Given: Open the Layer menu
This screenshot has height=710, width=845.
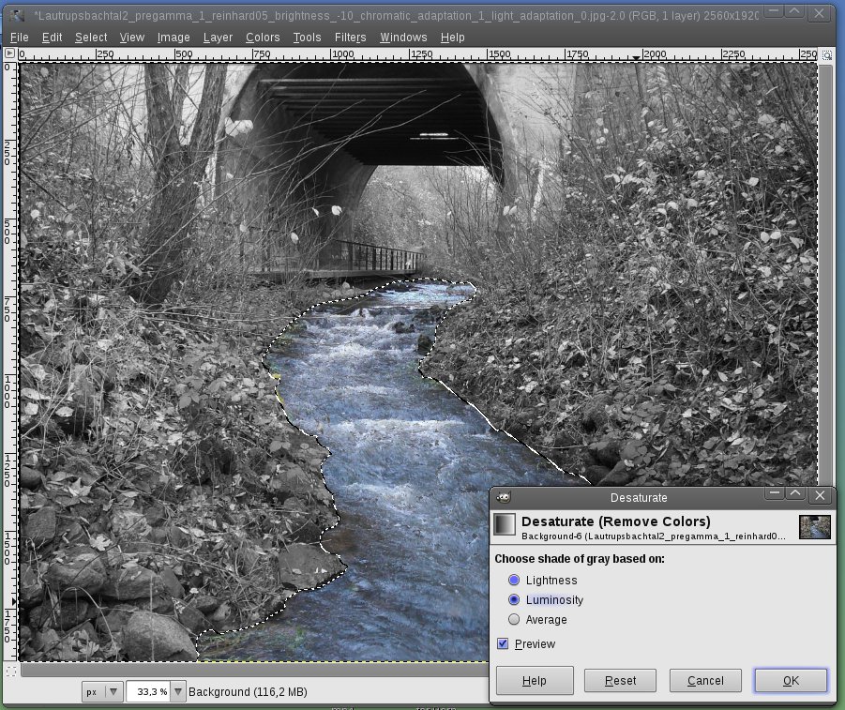Looking at the screenshot, I should 218,38.
